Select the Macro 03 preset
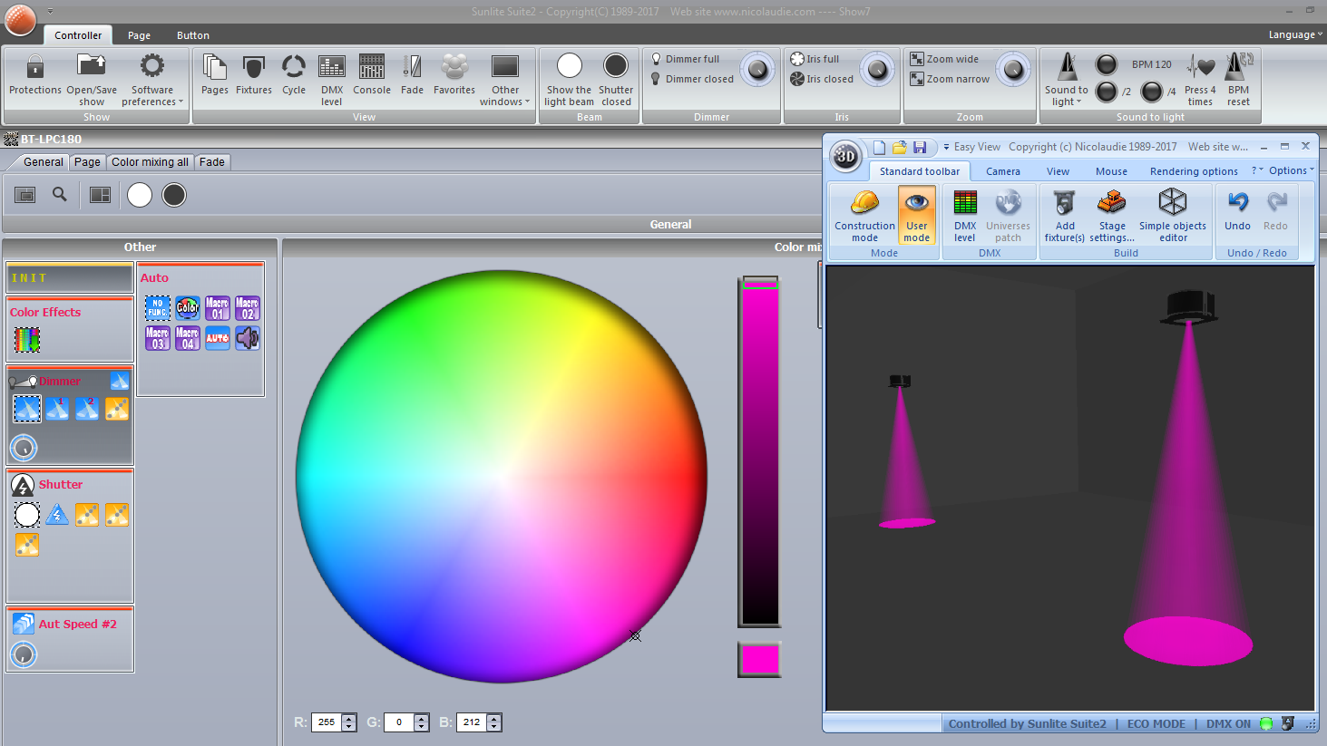1327x746 pixels. pos(158,338)
